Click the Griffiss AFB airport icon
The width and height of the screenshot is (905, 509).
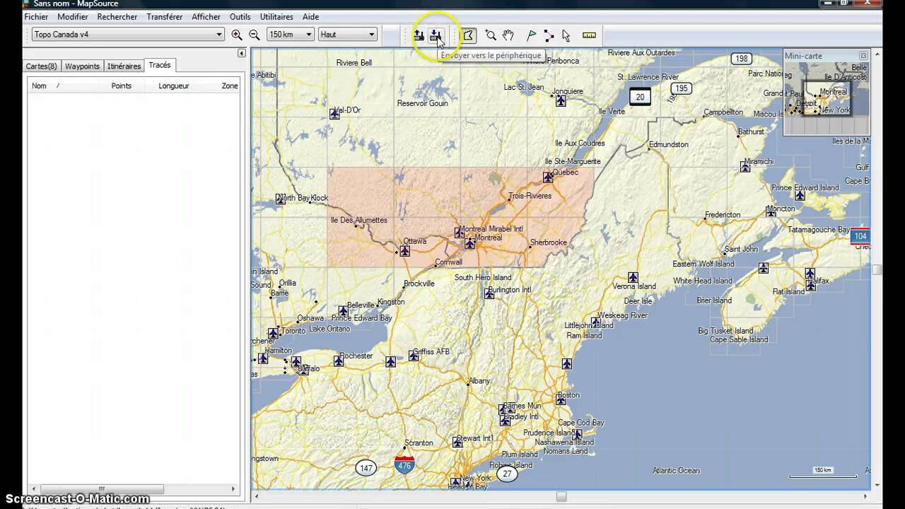click(x=414, y=356)
